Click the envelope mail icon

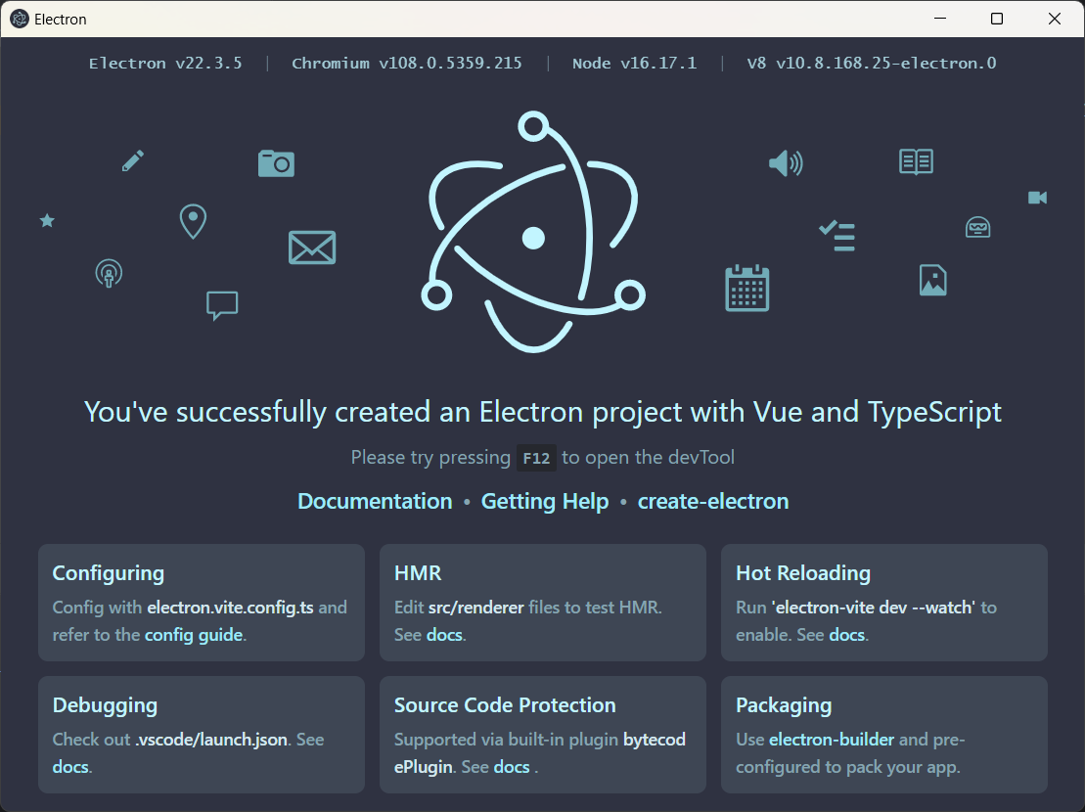click(312, 248)
